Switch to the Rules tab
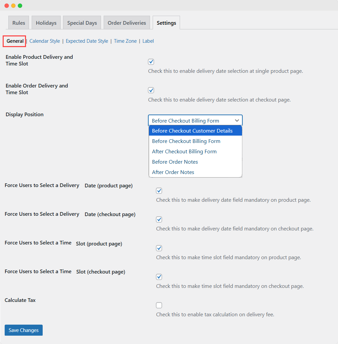This screenshot has height=344, width=338. pyautogui.click(x=18, y=22)
